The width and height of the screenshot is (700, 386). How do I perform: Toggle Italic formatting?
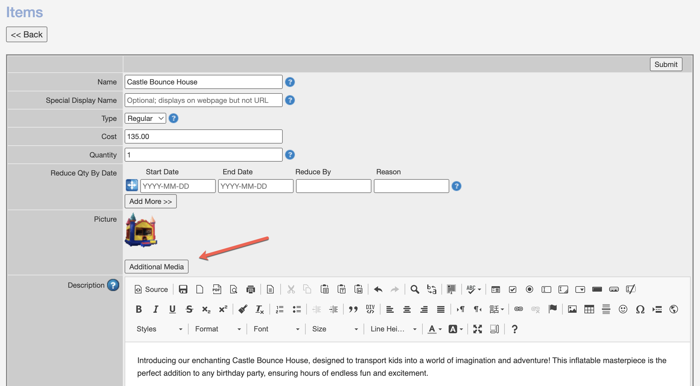click(156, 309)
